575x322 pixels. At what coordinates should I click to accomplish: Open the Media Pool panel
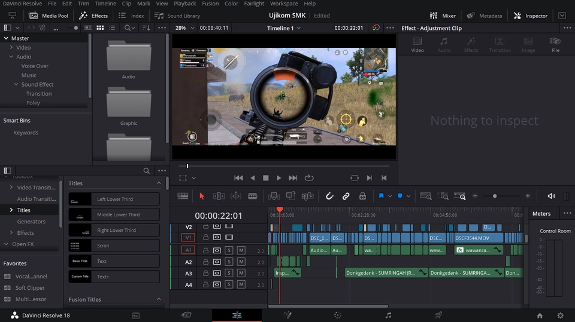click(49, 16)
